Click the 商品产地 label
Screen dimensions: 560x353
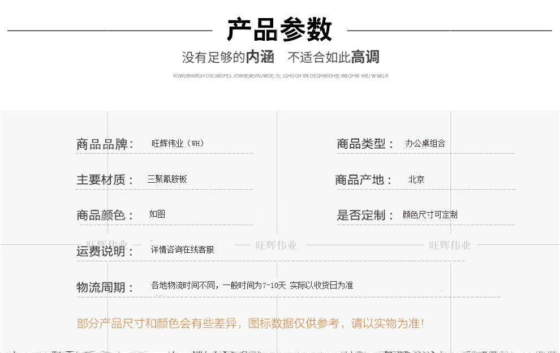363,180
